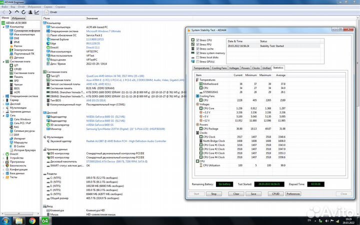Click Save in System Stability Test
The height and width of the screenshot is (225, 360).
(253, 194)
